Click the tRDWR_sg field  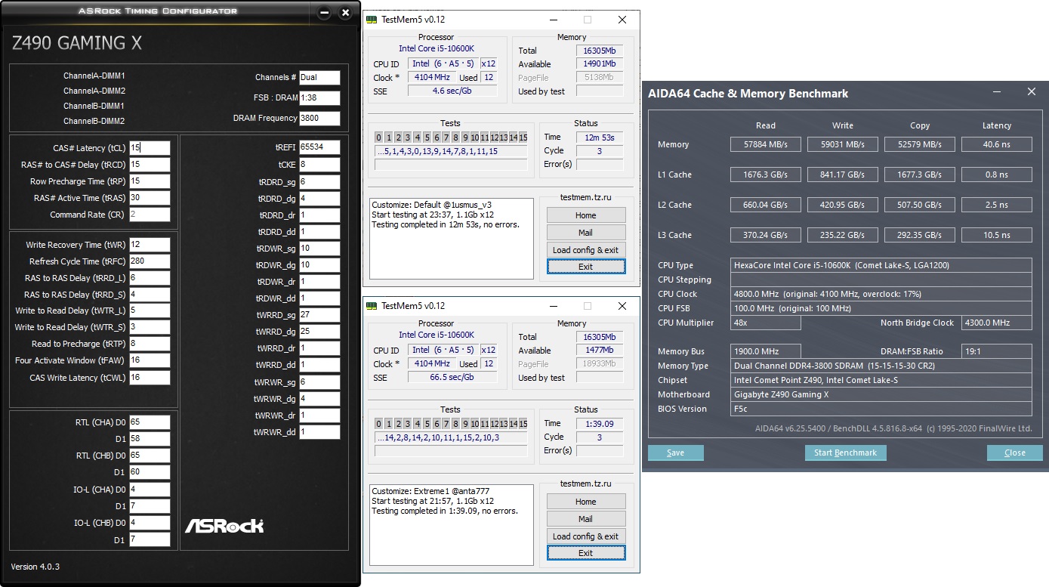pos(319,248)
